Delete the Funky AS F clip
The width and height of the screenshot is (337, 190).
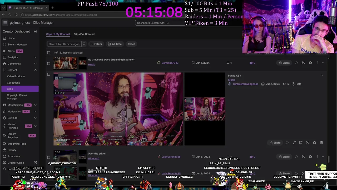pos(321,143)
